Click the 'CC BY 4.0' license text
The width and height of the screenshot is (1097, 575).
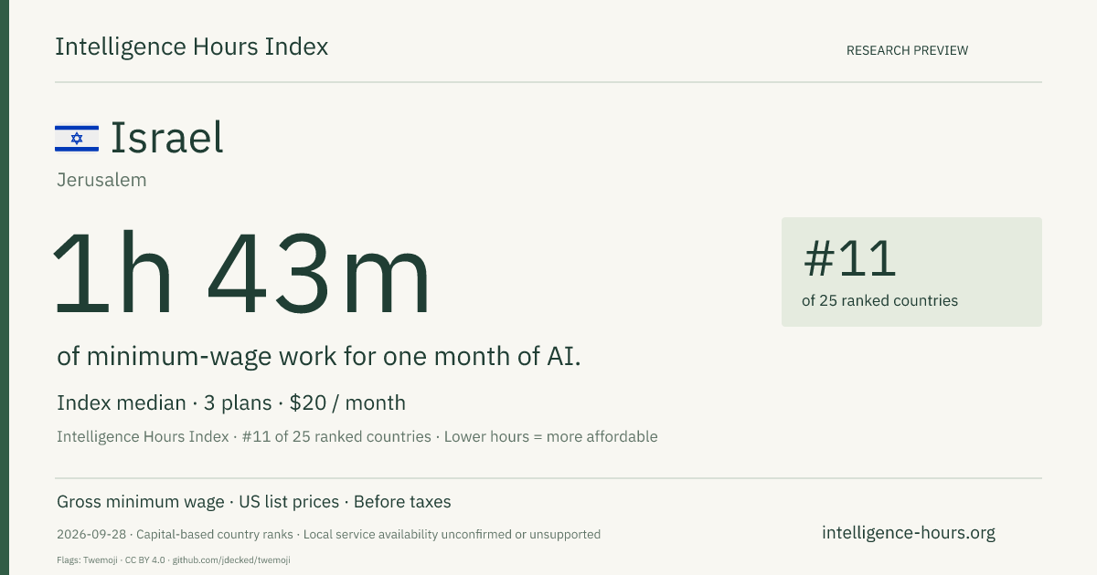pyautogui.click(x=146, y=559)
